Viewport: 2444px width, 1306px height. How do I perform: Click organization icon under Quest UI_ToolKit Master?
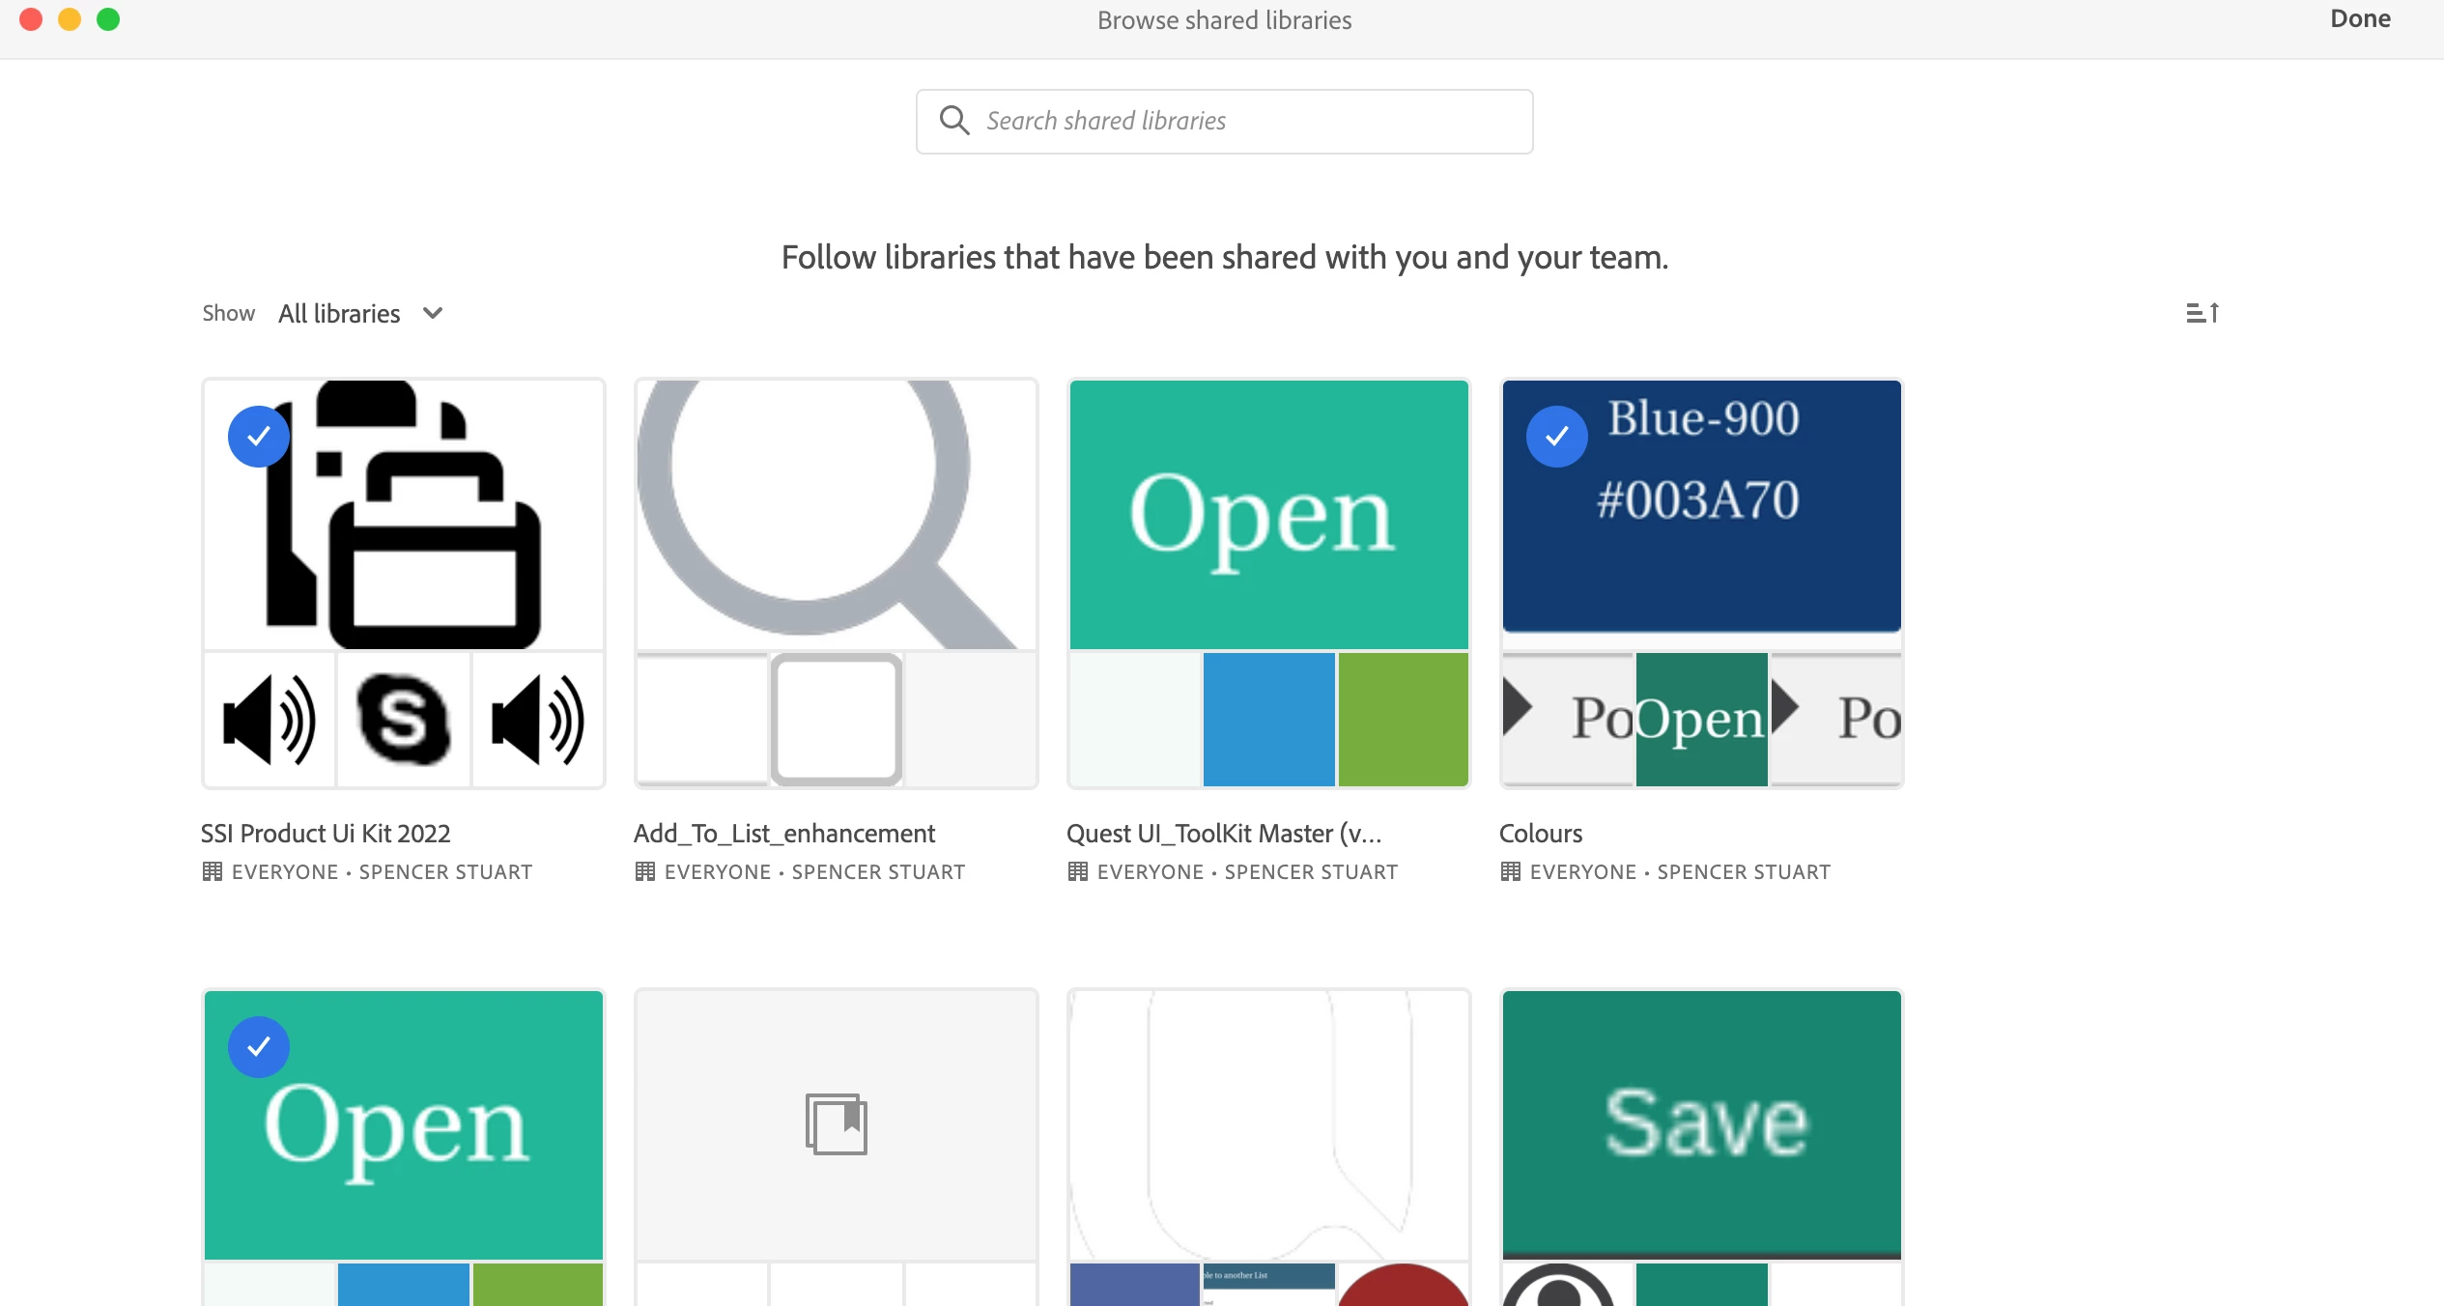tap(1078, 871)
